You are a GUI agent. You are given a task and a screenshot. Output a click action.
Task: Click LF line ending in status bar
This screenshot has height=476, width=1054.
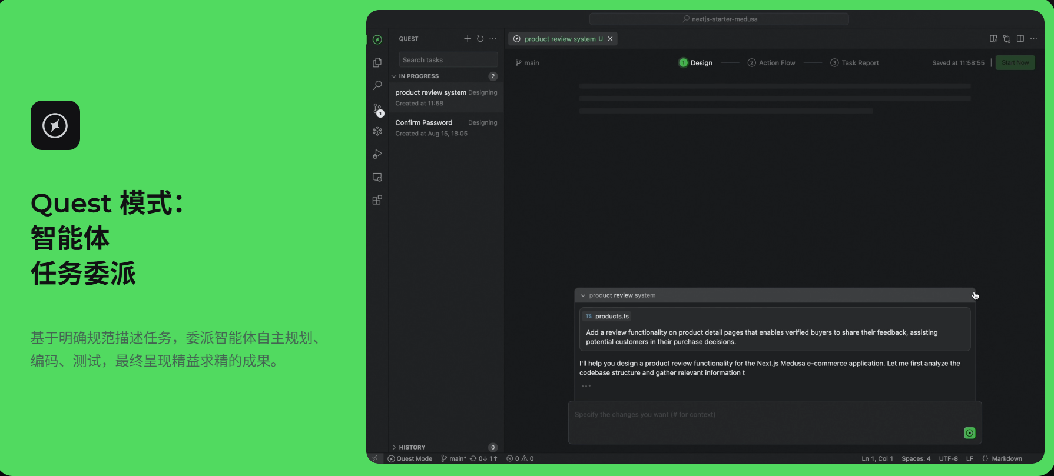(x=970, y=458)
